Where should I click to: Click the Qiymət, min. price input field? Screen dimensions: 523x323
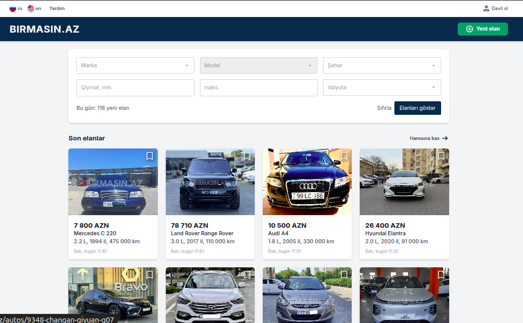tap(135, 87)
